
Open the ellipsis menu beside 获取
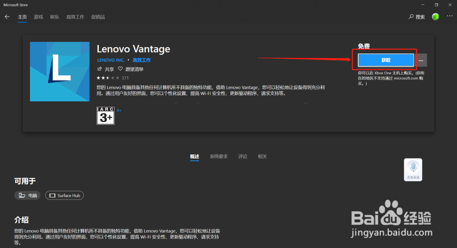[x=421, y=60]
